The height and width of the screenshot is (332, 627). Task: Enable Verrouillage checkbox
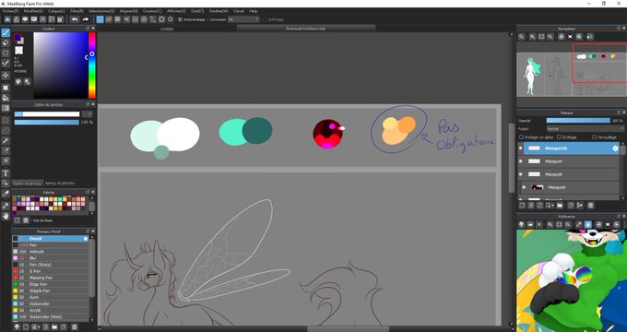click(x=594, y=137)
